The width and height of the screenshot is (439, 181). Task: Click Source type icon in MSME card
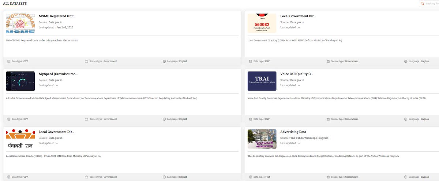[x=86, y=61]
